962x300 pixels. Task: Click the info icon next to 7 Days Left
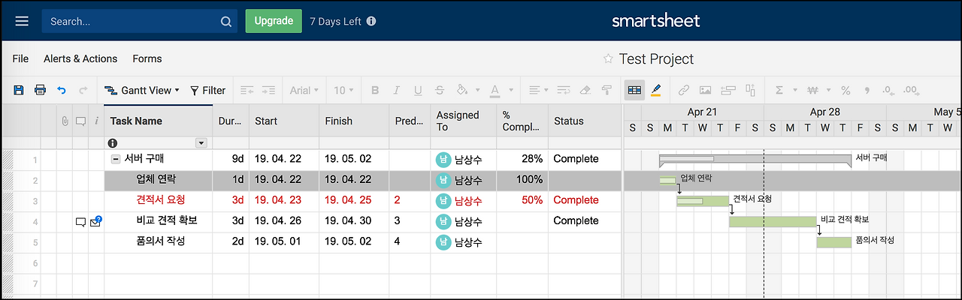pos(371,21)
